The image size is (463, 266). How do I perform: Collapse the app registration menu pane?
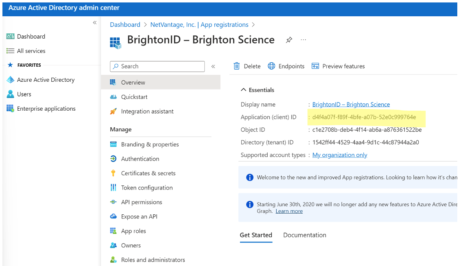coord(213,66)
